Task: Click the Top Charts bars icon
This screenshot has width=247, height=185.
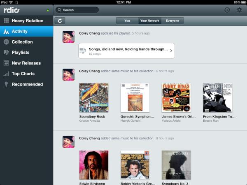Action: [6, 74]
